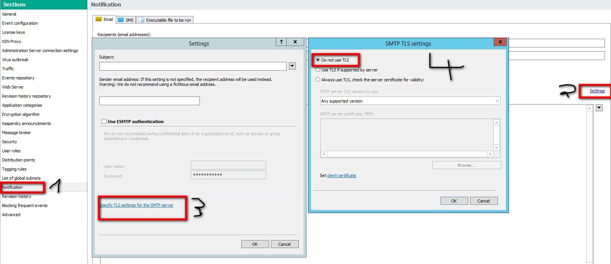This screenshot has width=611, height=264.
Task: Click the User name field
Action: (228, 165)
